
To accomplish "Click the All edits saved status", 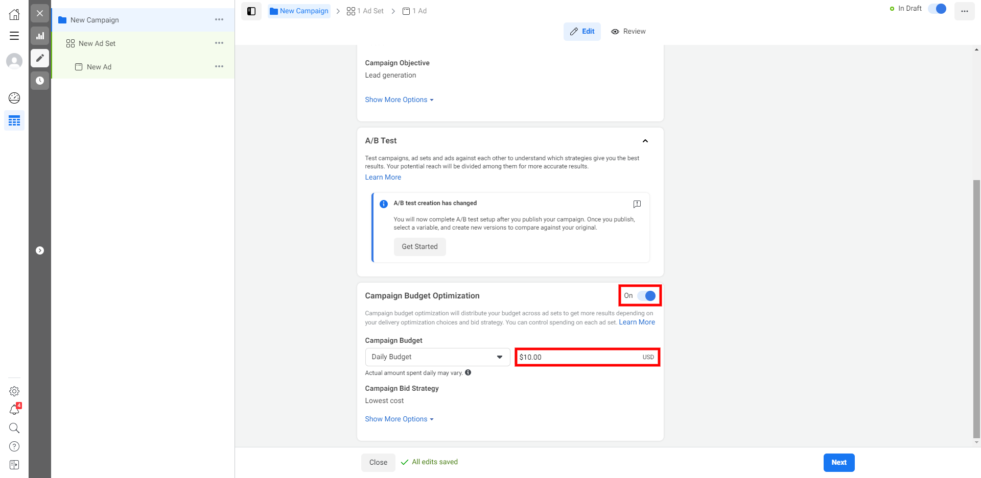I will coord(429,462).
